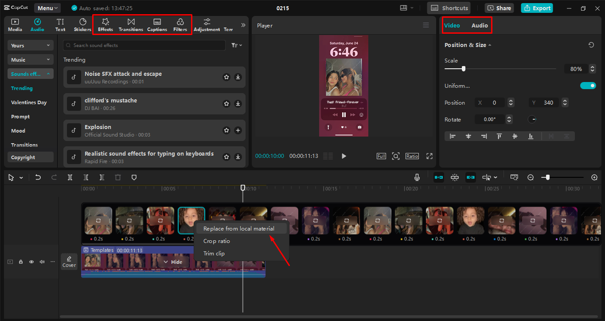Lock the video track
The height and width of the screenshot is (321, 605).
point(20,262)
